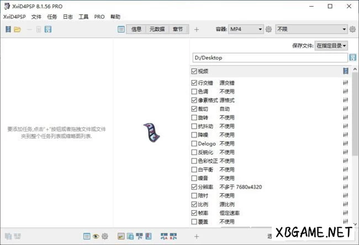
Task: Open settings sliders icon for 降噪 row
Action: 345,135
